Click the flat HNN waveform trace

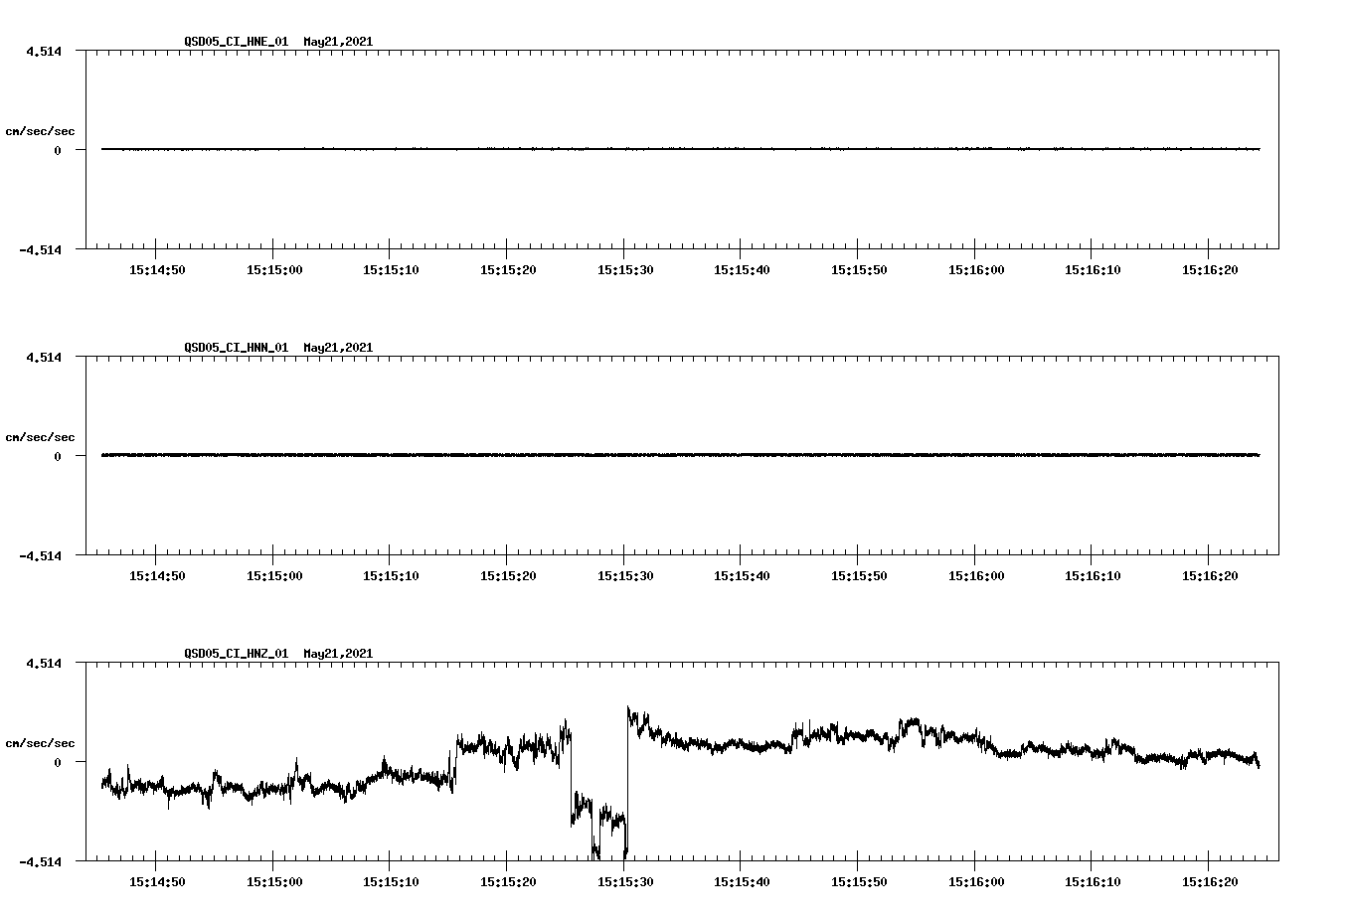click(x=596, y=455)
